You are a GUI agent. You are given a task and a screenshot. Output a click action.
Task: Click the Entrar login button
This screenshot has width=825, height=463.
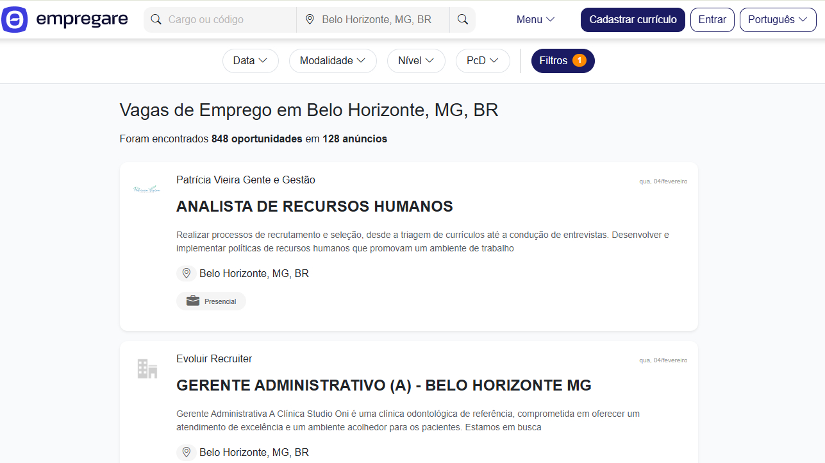pos(712,20)
